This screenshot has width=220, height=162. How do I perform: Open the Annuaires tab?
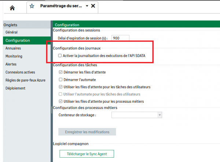click(x=27, y=48)
